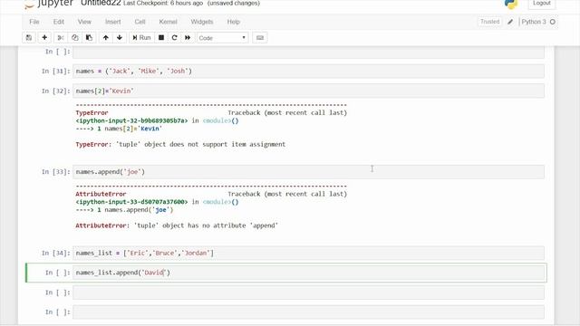The height and width of the screenshot is (326, 580).
Task: Open the Edit menu
Action: (58, 22)
